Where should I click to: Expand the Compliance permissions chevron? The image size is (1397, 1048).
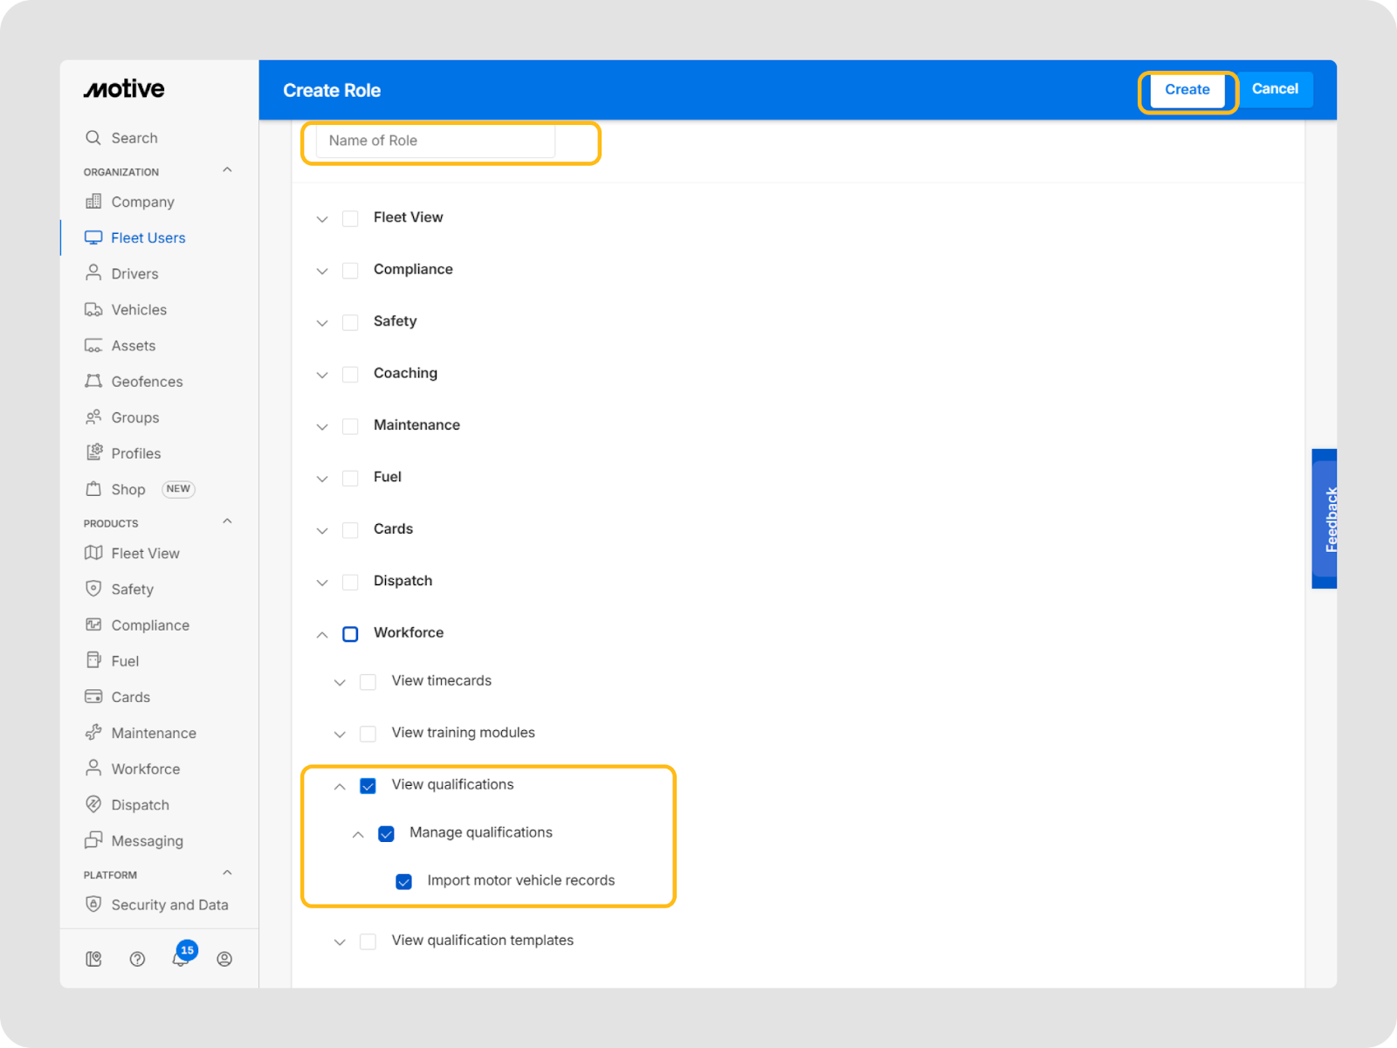tap(322, 271)
